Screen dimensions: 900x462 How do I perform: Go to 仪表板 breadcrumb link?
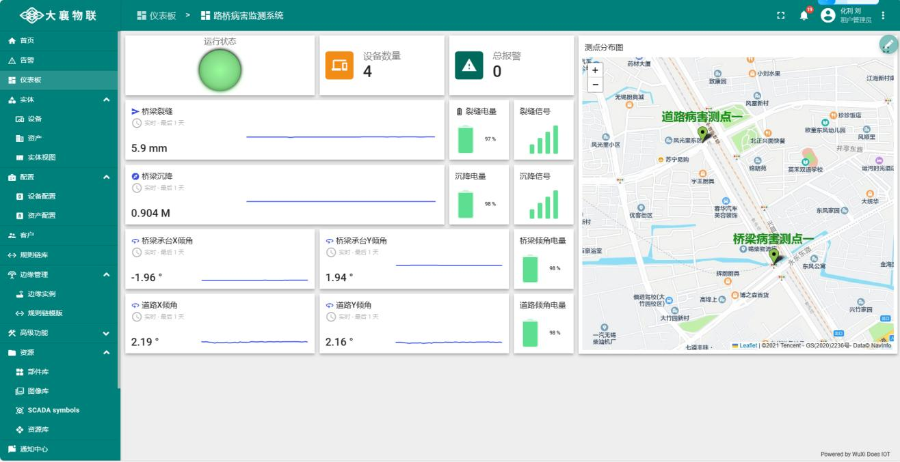[156, 15]
